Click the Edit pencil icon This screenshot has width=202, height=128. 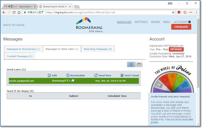49,75
